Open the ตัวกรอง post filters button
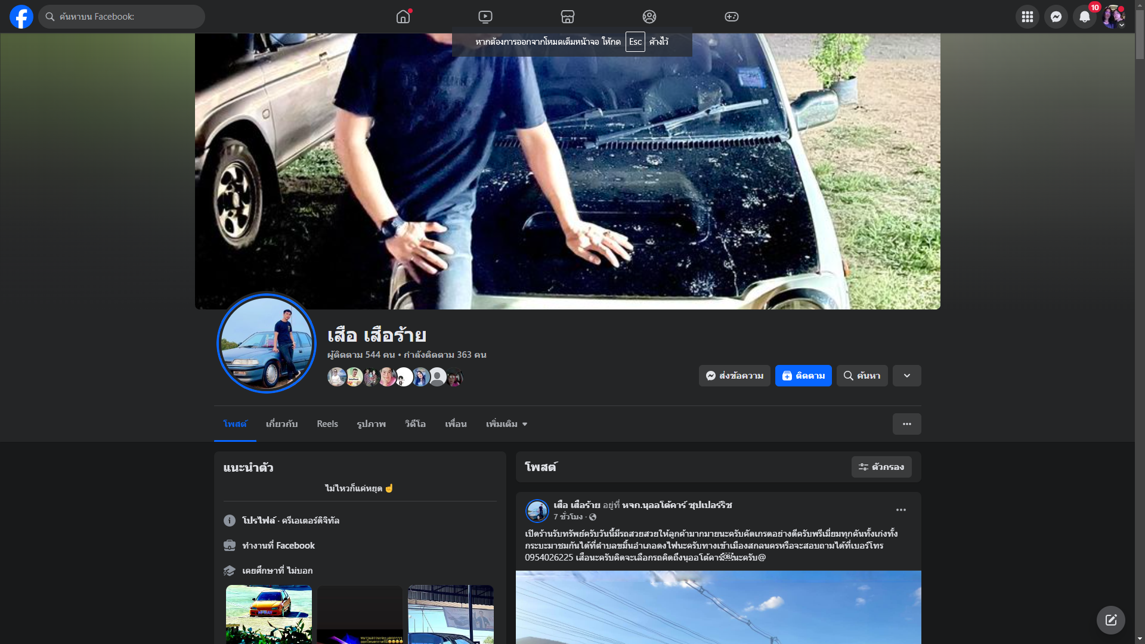This screenshot has height=644, width=1145. click(881, 467)
